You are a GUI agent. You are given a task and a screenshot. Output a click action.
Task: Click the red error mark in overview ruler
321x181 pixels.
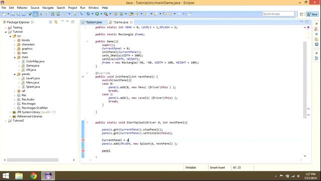point(308,27)
